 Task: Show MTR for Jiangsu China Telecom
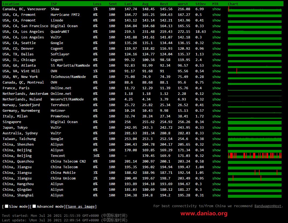216,167
